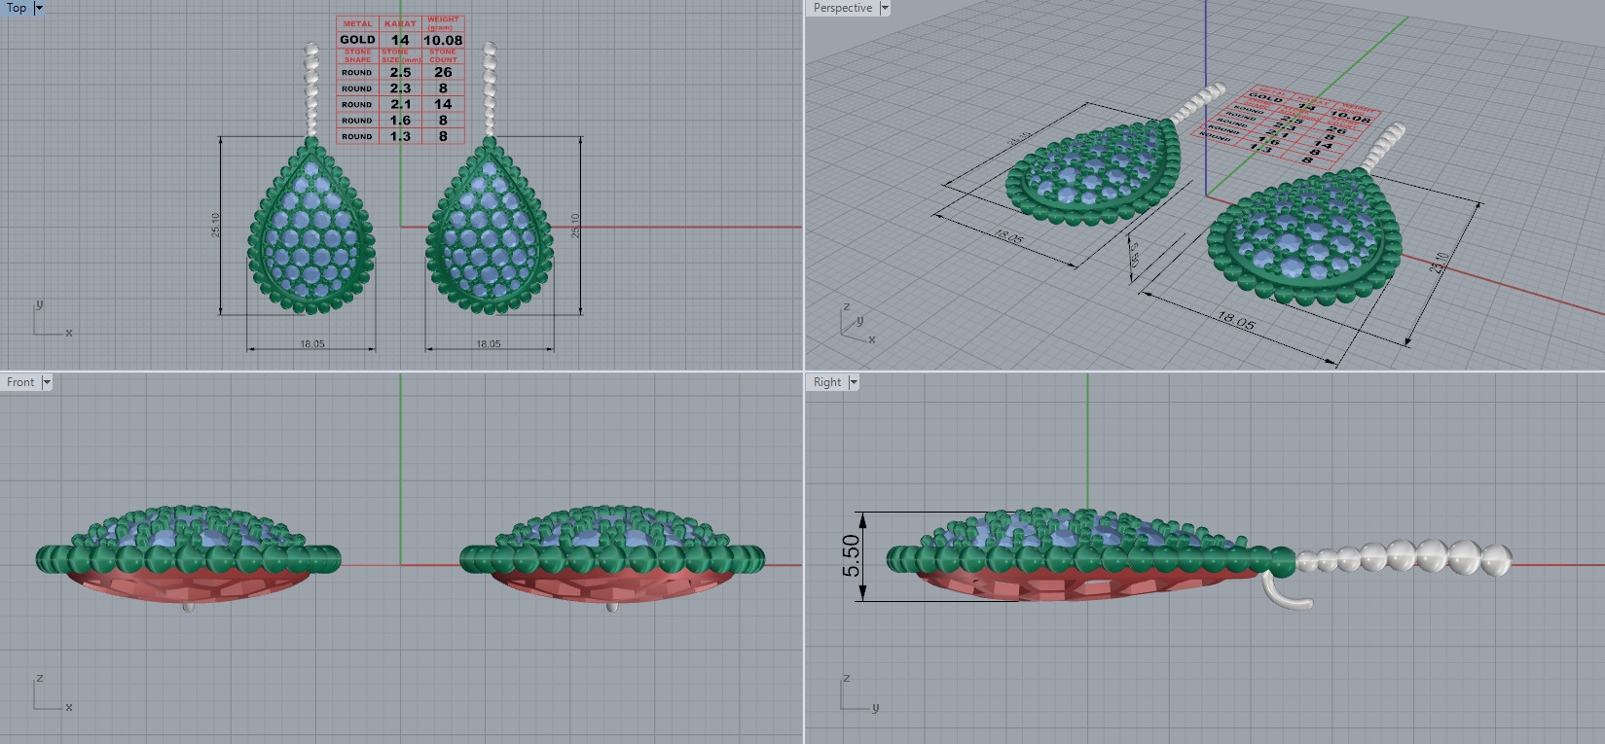Click the count 8 in the 1.3 row
Screen dimensions: 1605x744
coord(443,136)
